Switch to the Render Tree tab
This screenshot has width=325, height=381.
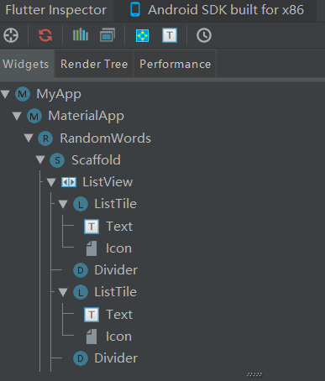[x=94, y=64]
